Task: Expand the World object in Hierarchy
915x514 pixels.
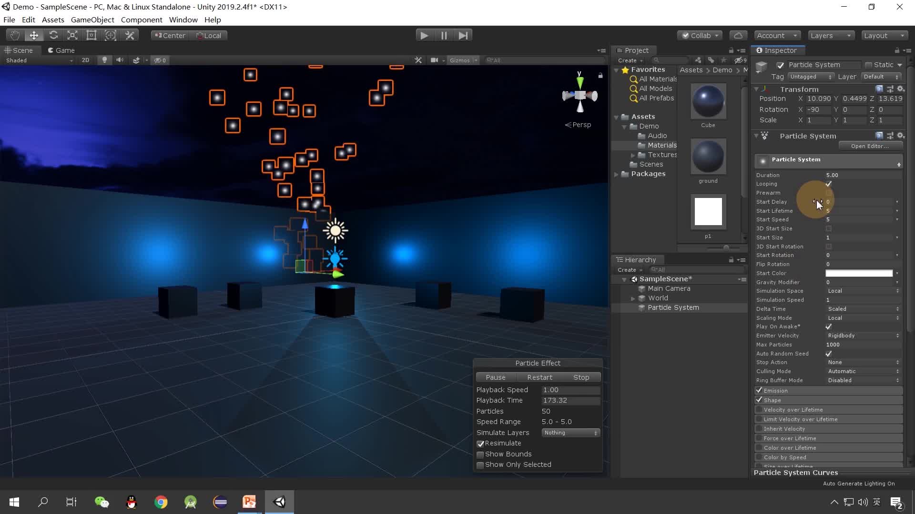Action: click(x=633, y=298)
